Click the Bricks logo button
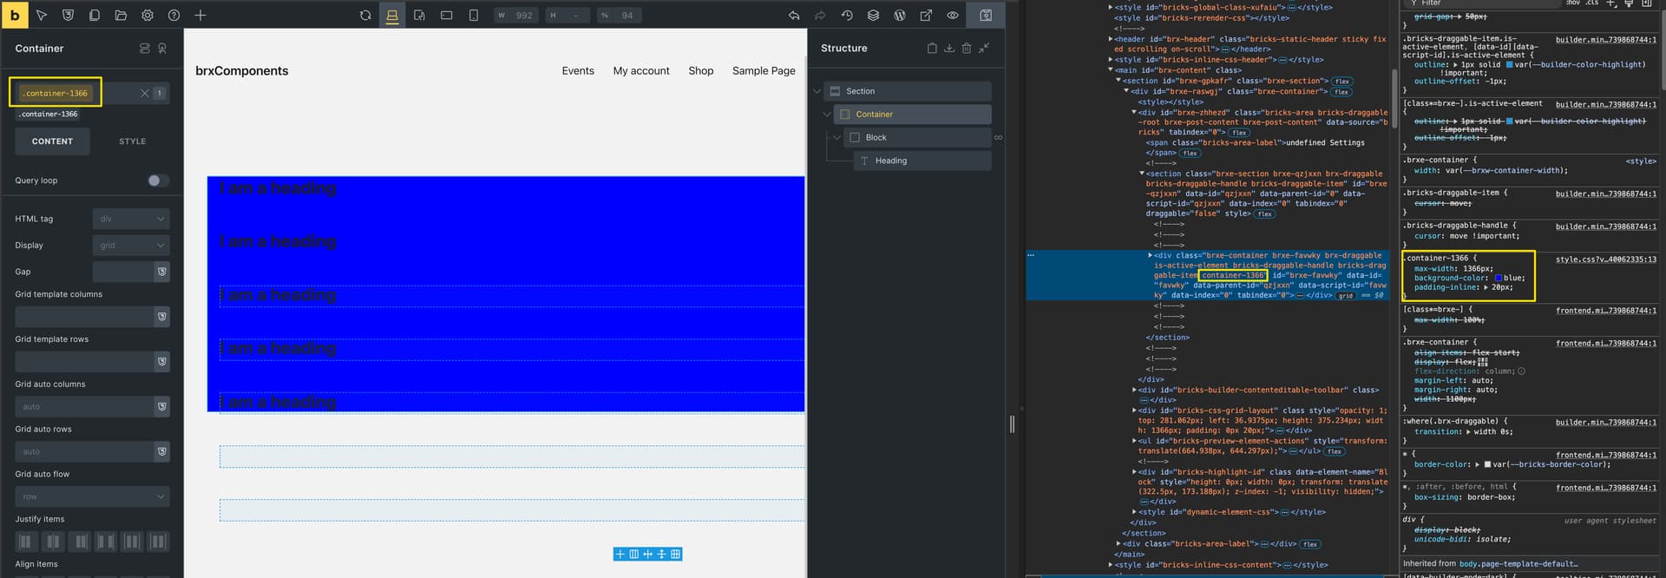 pos(14,15)
